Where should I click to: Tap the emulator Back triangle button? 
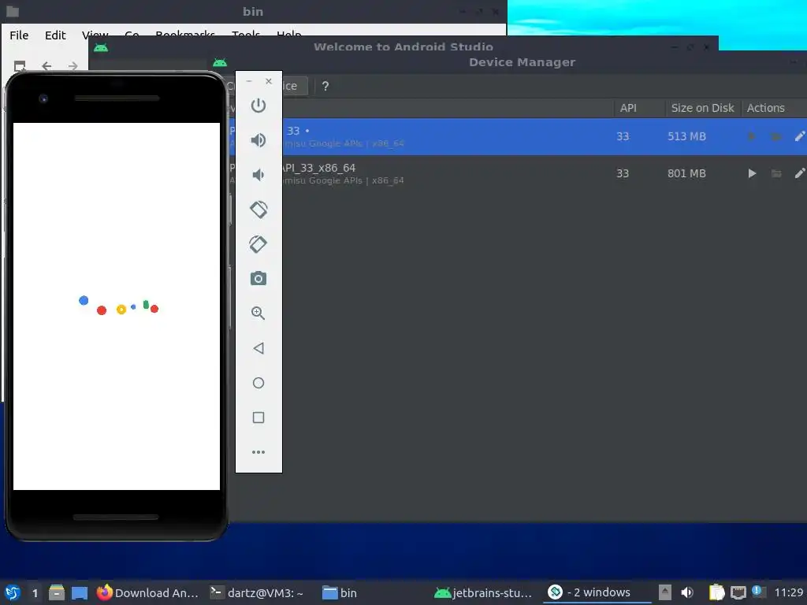coord(258,347)
